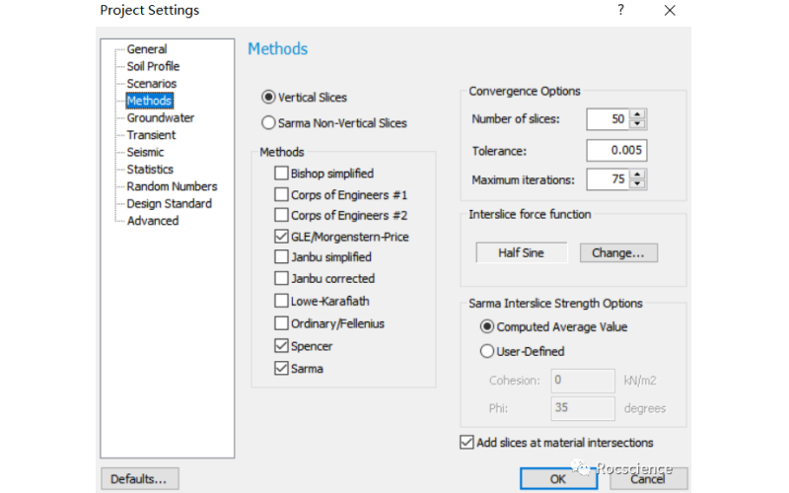The image size is (789, 493).
Task: Select the Vertical Slices radio button
Action: pos(268,98)
